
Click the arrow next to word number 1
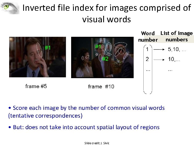pyautogui.click(x=159, y=50)
